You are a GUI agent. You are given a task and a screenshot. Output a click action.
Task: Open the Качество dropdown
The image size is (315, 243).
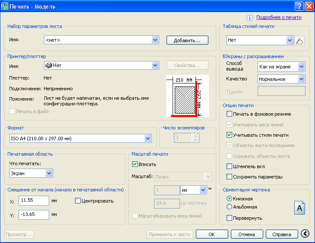281,79
